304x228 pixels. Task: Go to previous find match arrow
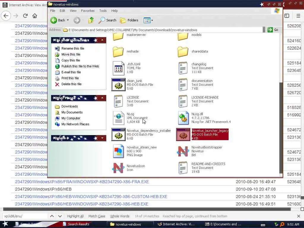coord(52,216)
